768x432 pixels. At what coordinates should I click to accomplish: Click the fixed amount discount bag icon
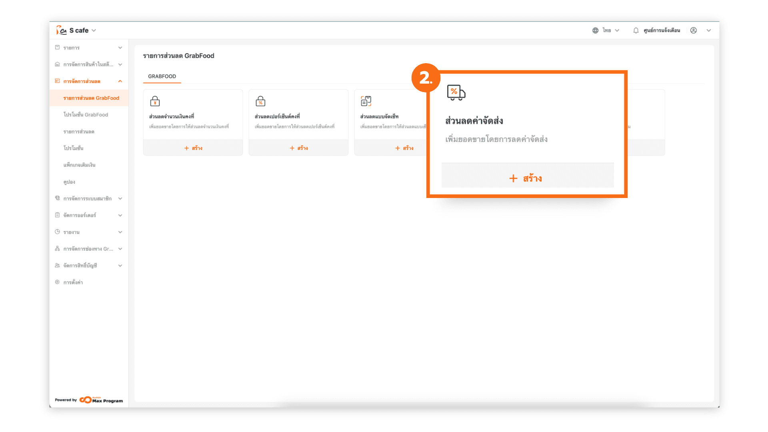(x=155, y=101)
